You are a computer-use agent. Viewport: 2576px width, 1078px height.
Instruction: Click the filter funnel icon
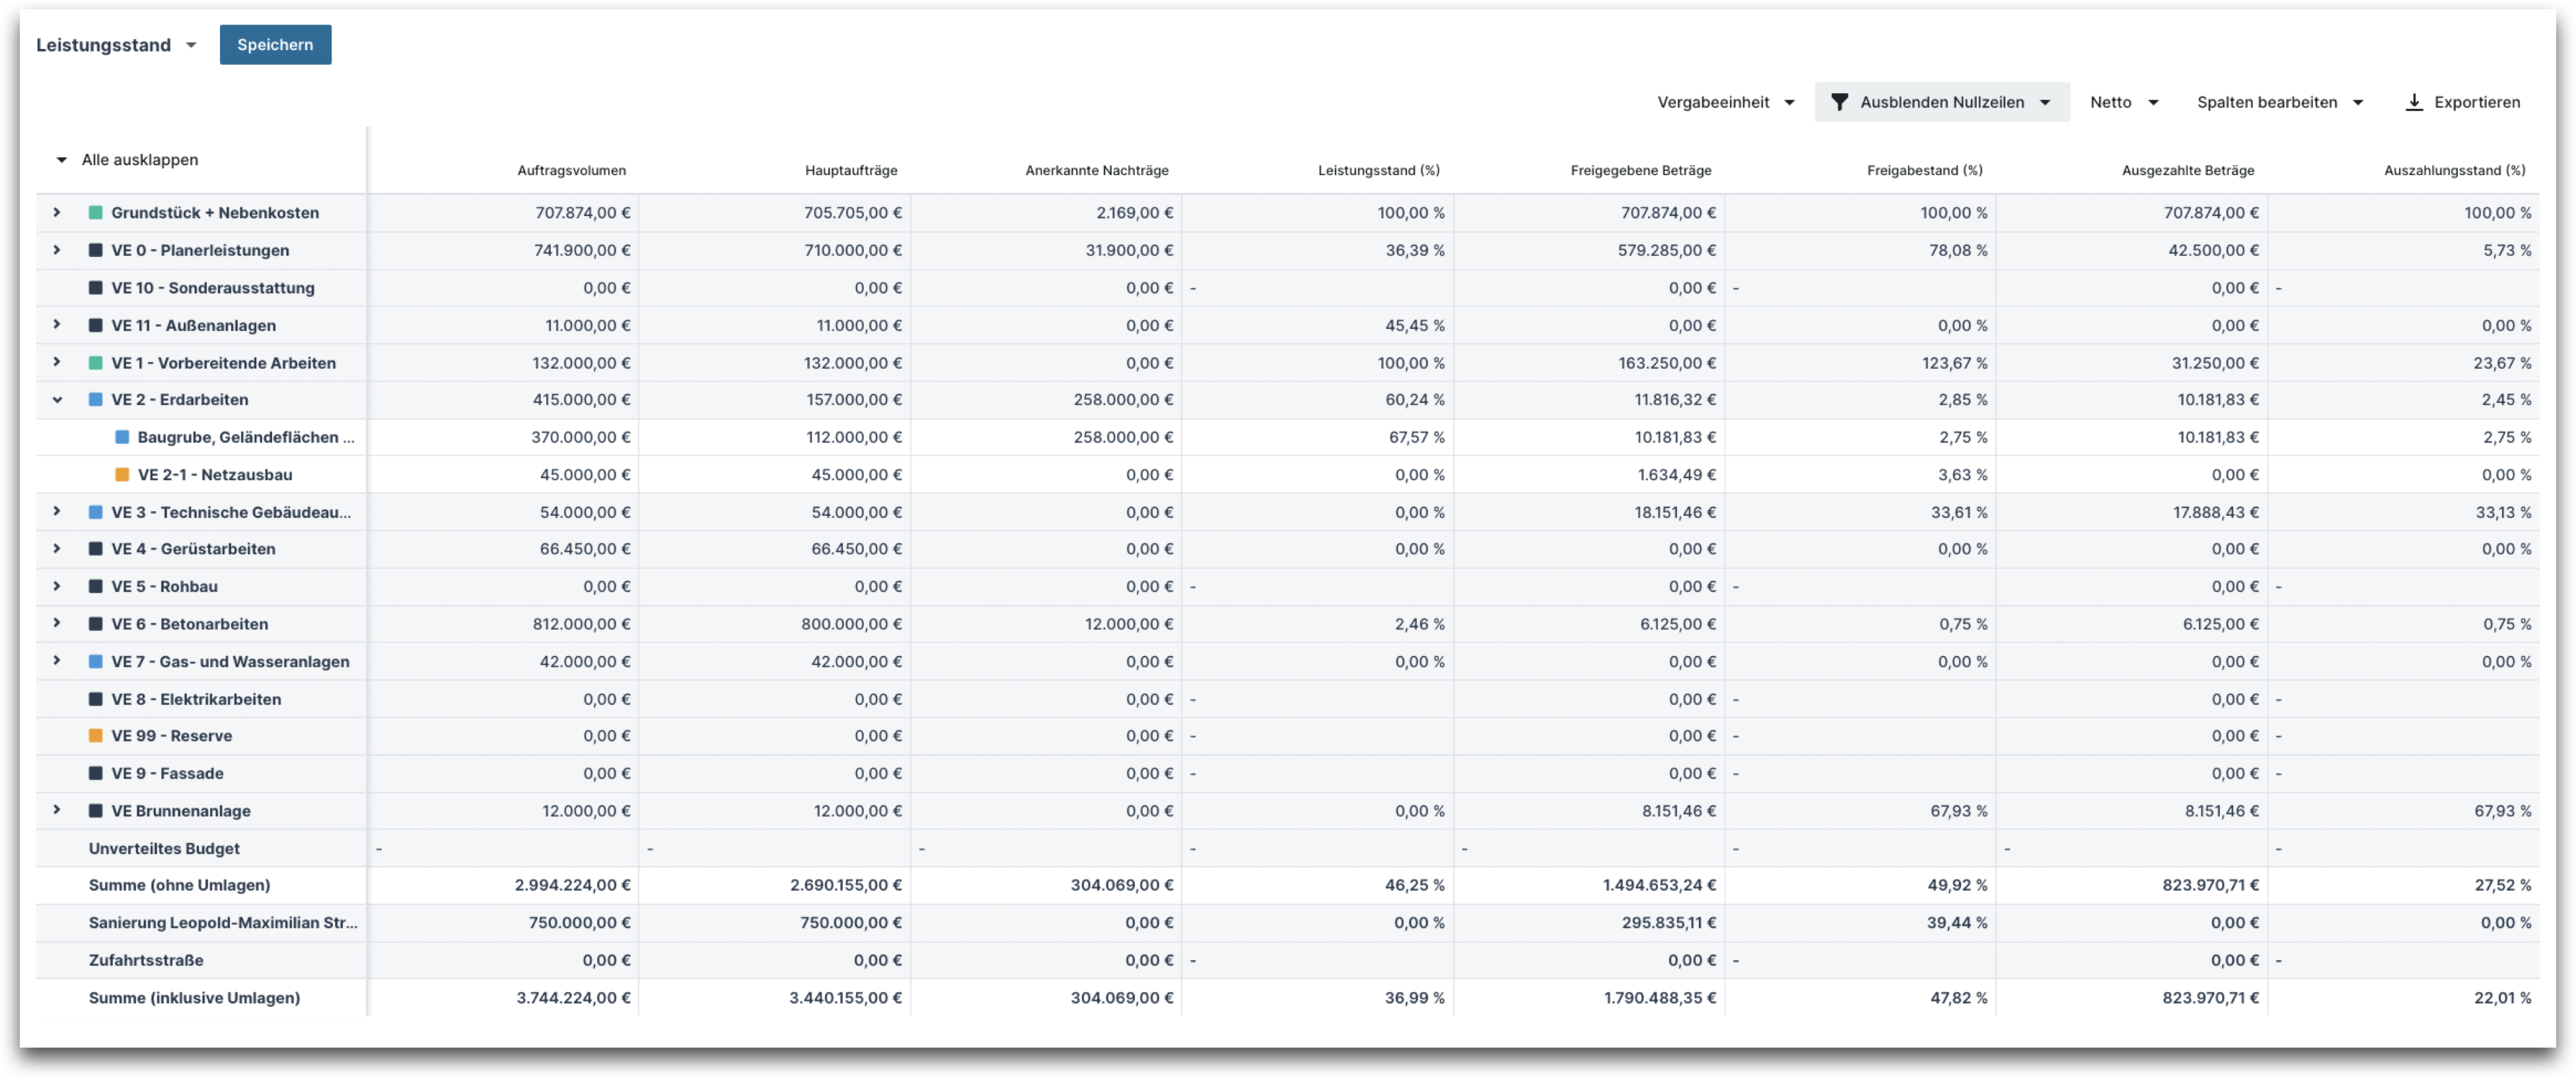click(1838, 102)
